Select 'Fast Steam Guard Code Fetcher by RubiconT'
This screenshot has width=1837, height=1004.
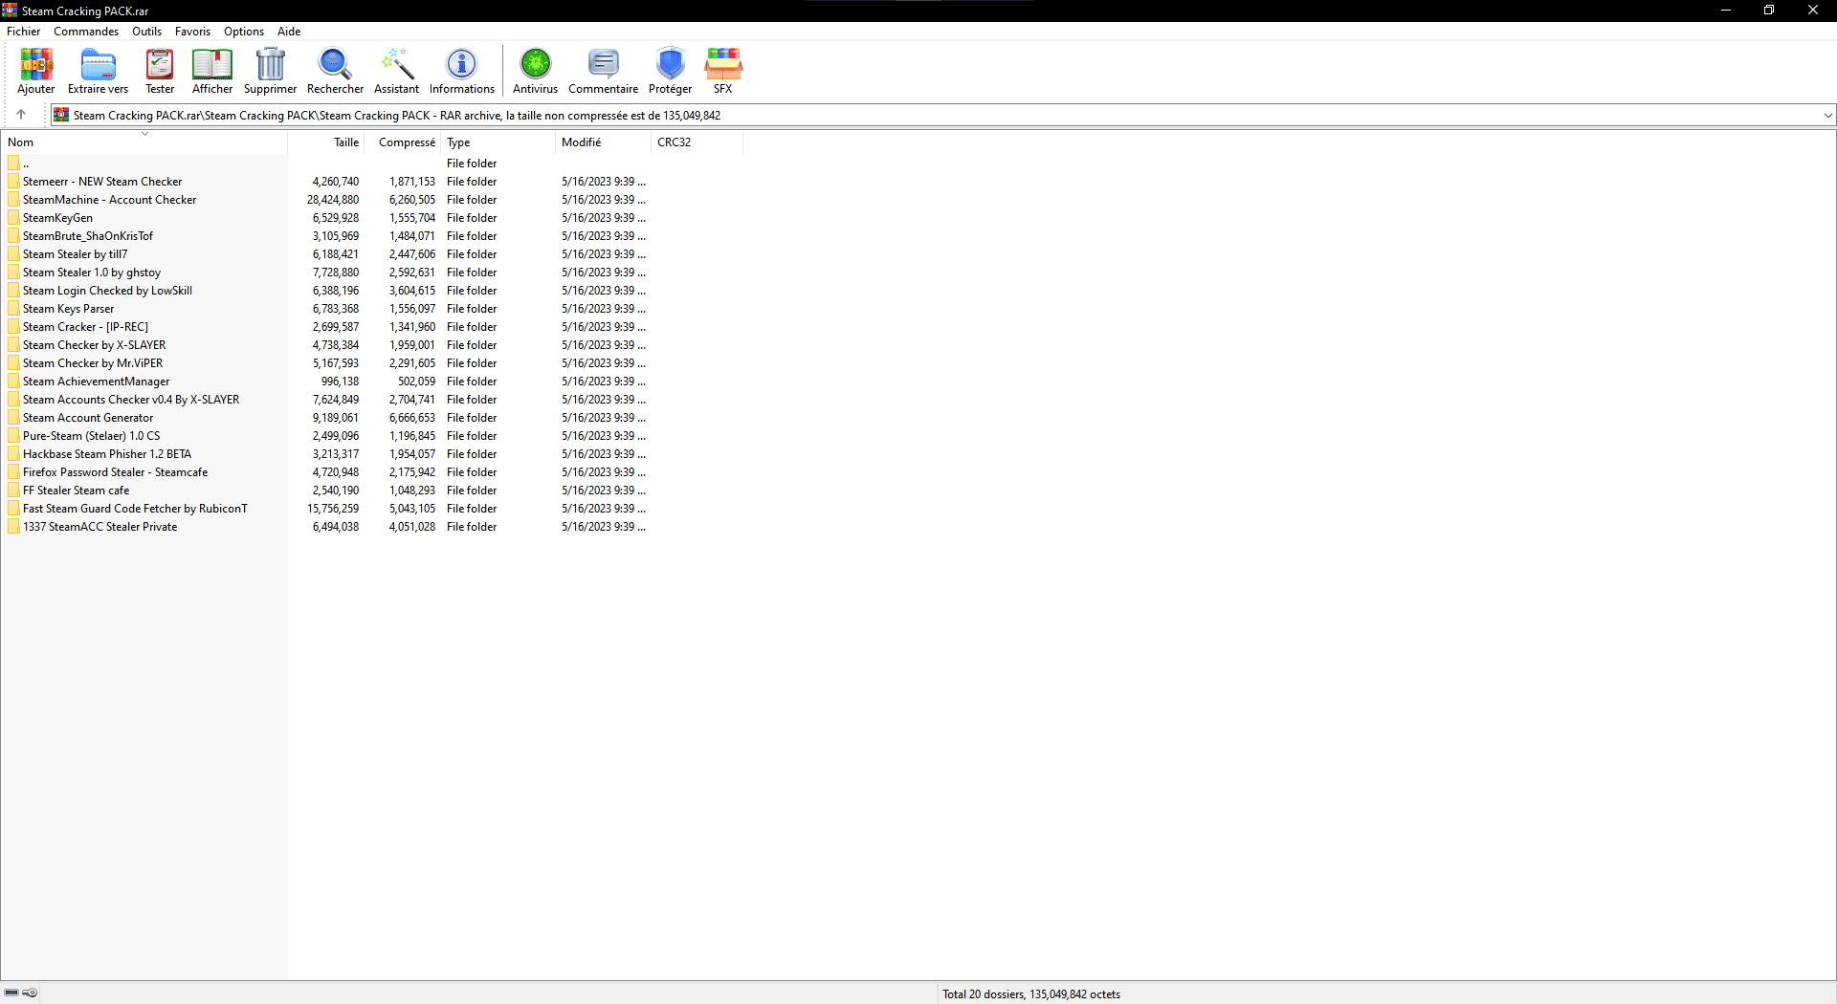[135, 509]
